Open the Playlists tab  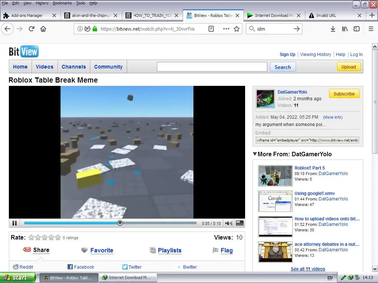click(x=170, y=250)
